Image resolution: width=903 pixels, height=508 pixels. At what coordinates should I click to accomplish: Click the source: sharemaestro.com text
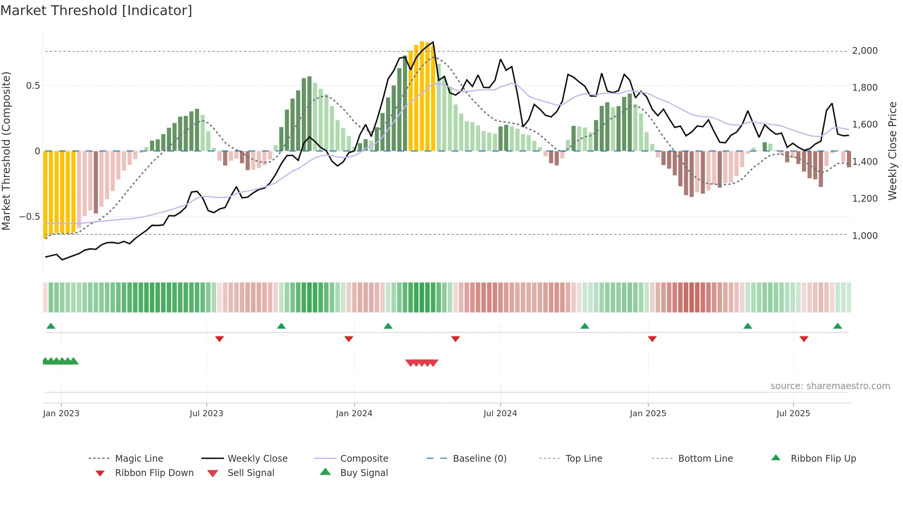(830, 386)
